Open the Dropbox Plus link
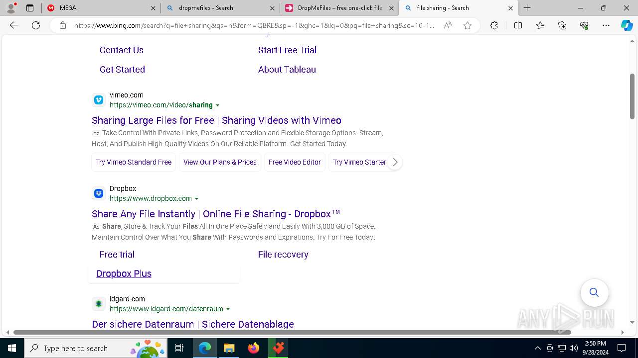This screenshot has width=638, height=358. click(x=124, y=273)
